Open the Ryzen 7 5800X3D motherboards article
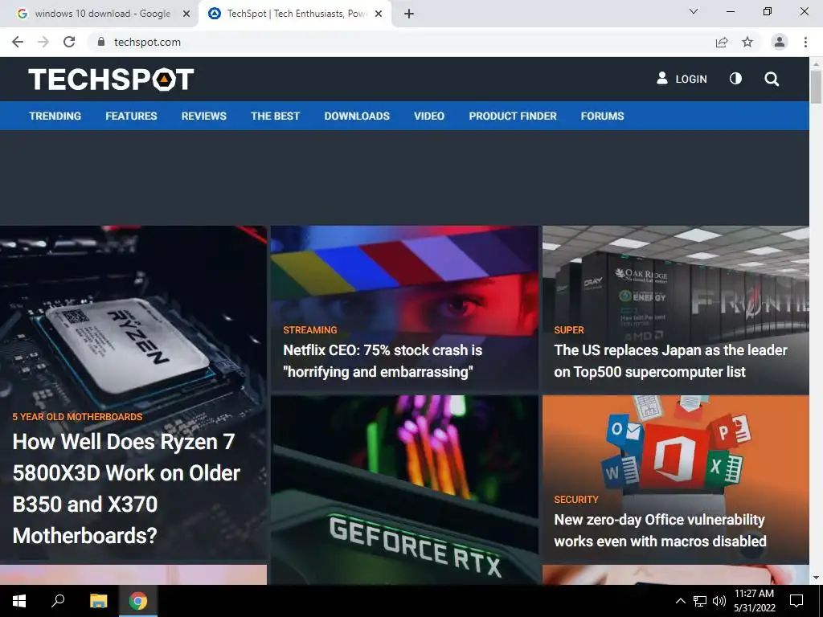This screenshot has width=823, height=617. tap(126, 488)
